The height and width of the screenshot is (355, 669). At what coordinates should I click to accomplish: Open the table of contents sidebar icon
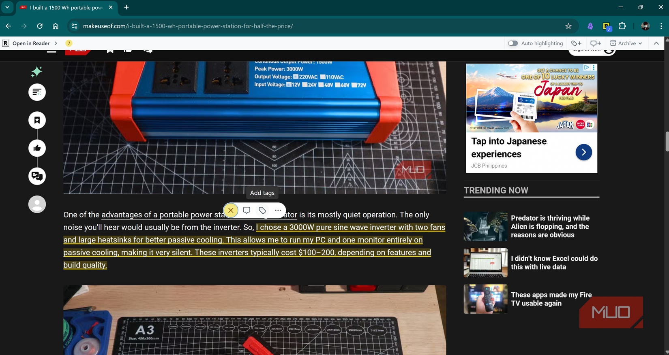point(37,92)
